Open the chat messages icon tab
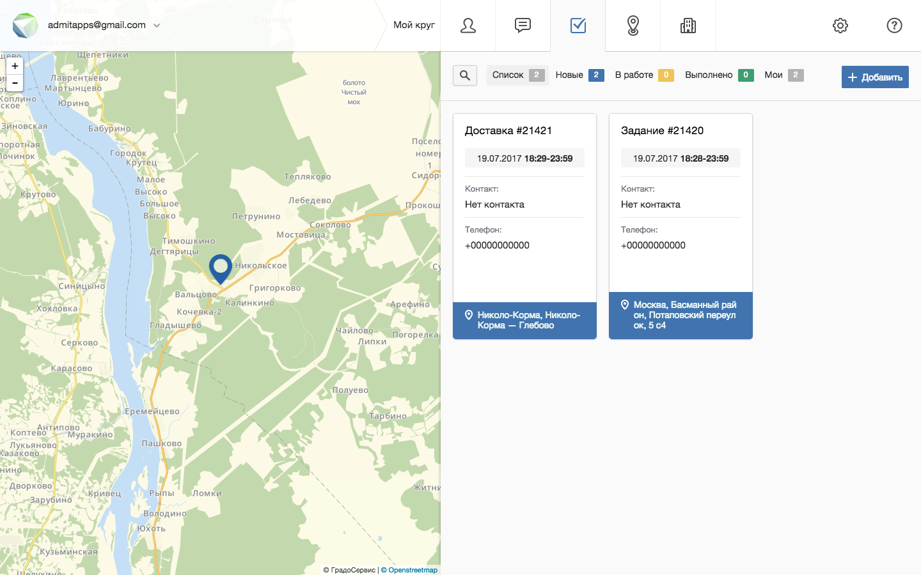Viewport: 921px width, 575px height. coord(523,26)
